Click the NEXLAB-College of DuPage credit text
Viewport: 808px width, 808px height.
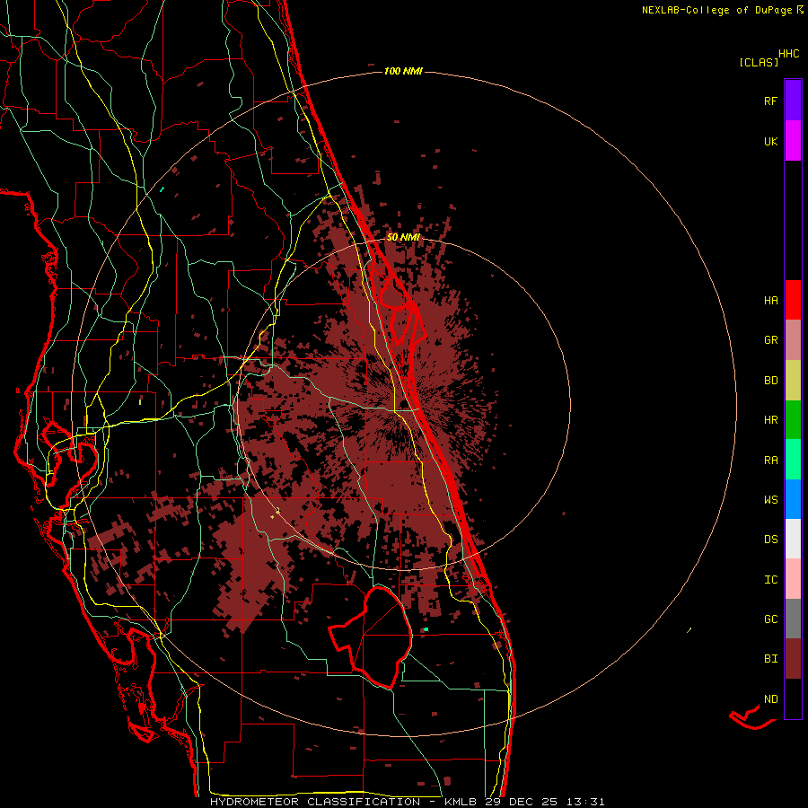click(716, 10)
